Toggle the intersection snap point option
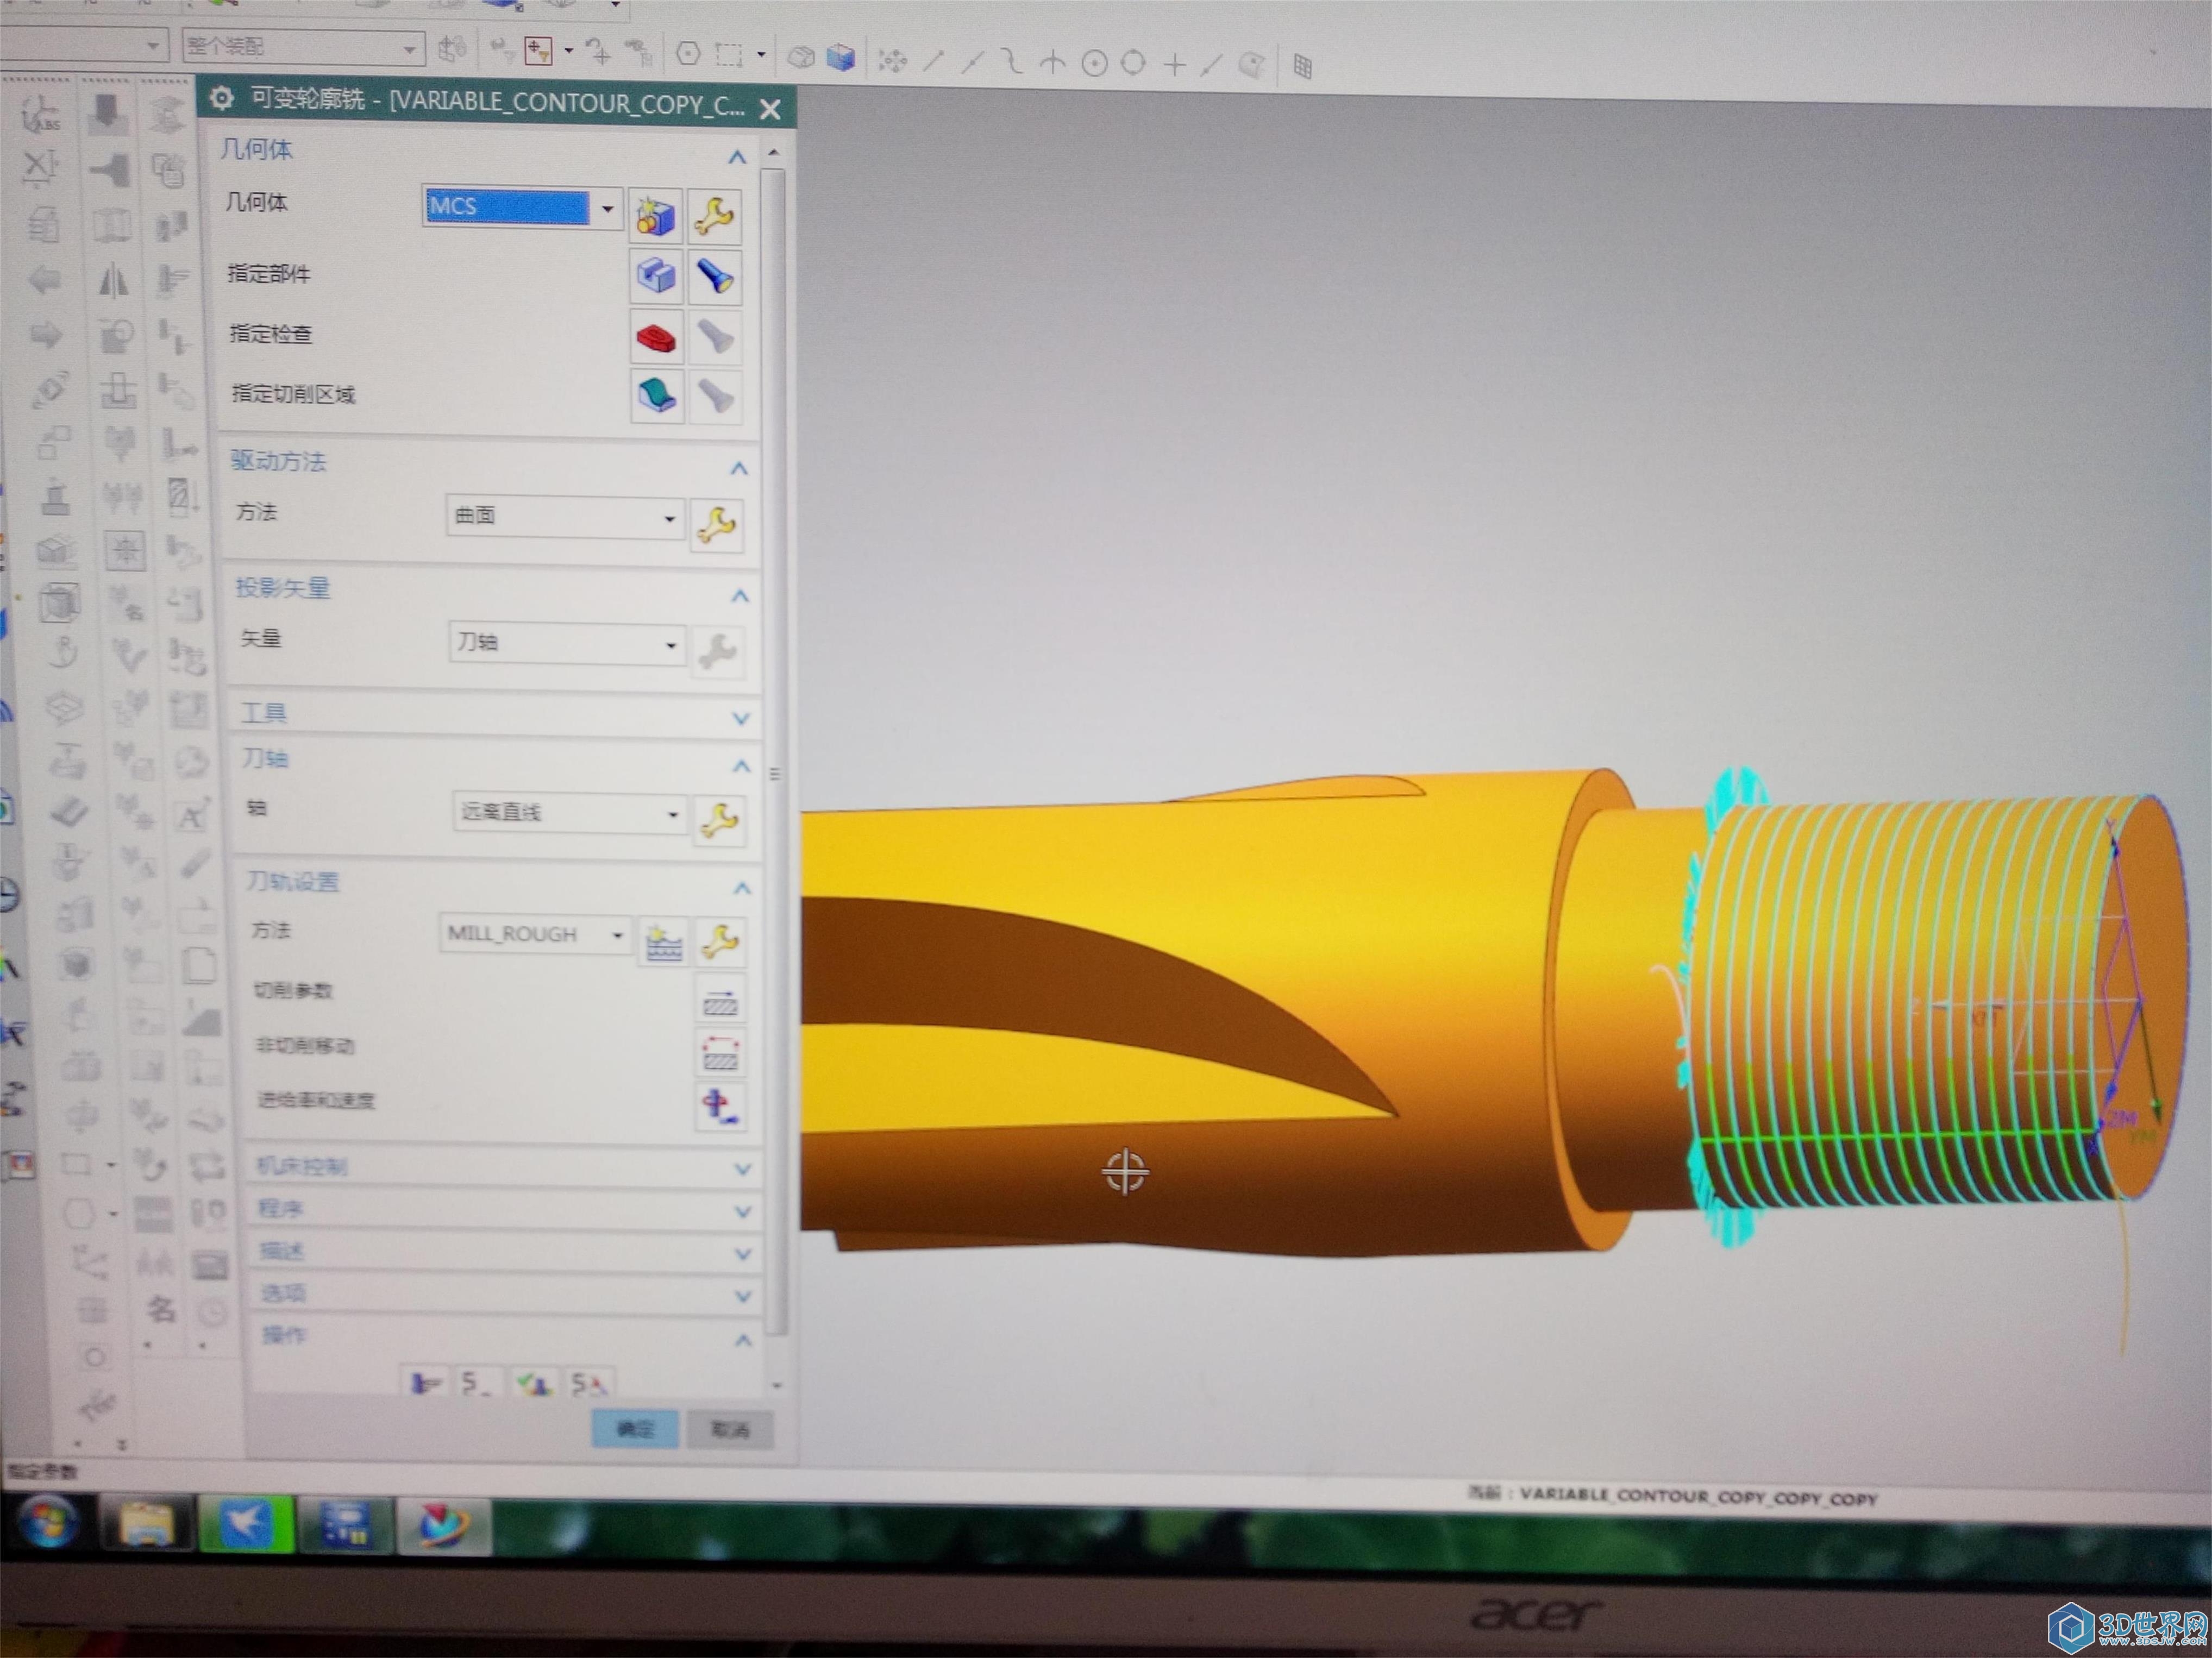 click(1052, 63)
